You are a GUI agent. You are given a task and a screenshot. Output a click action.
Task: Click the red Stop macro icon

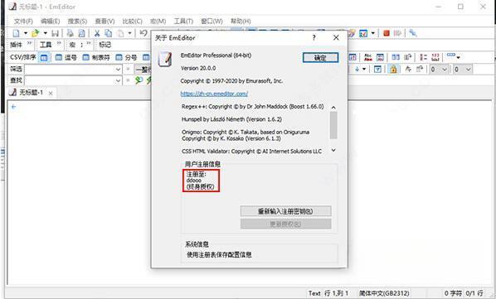[387, 33]
